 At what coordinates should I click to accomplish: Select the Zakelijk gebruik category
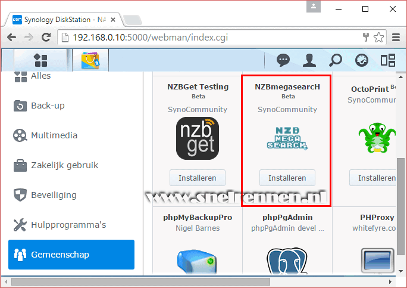71,165
